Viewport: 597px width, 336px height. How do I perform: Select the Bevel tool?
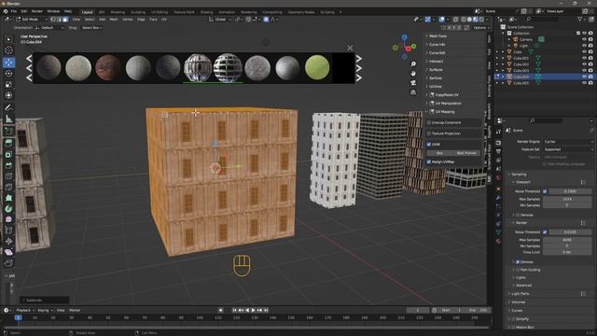click(8, 165)
